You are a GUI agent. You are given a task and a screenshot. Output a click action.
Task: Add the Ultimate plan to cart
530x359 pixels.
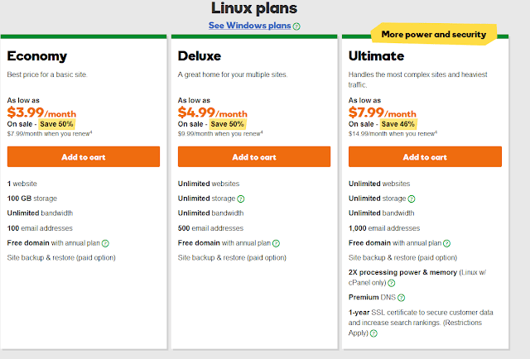425,156
